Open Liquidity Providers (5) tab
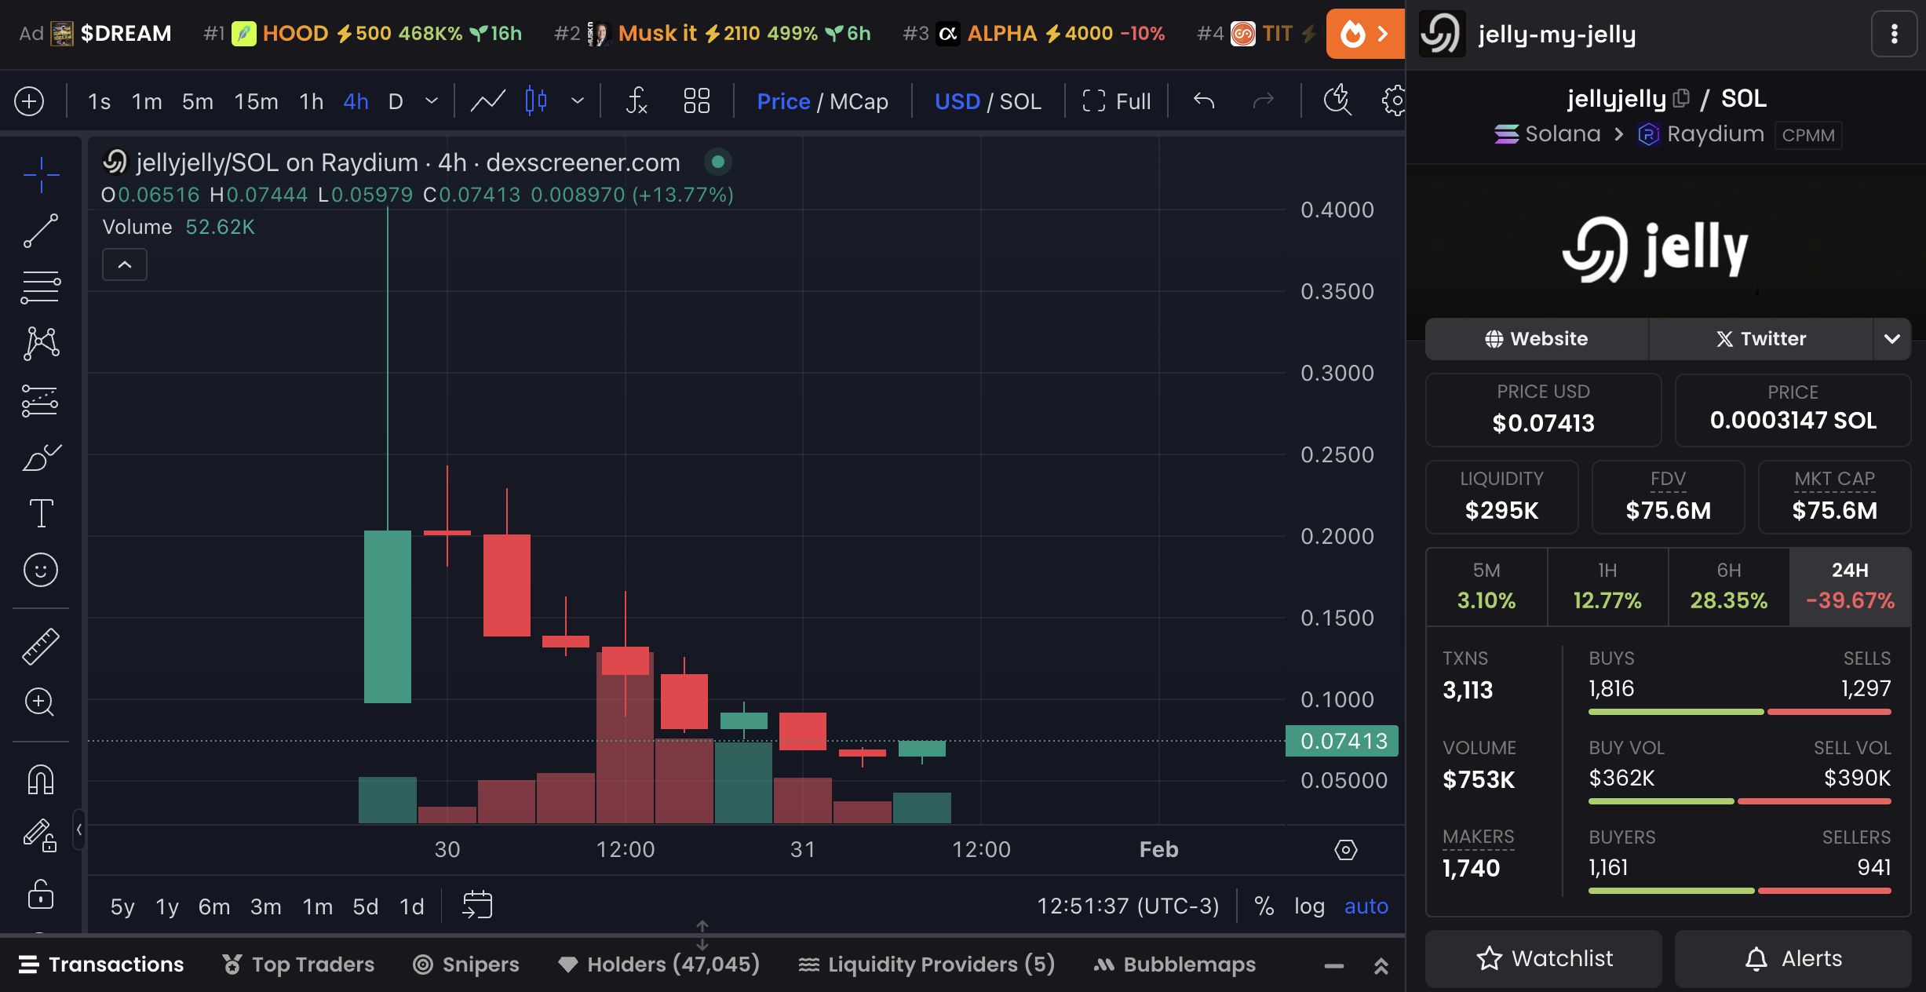The width and height of the screenshot is (1926, 992). click(x=927, y=965)
